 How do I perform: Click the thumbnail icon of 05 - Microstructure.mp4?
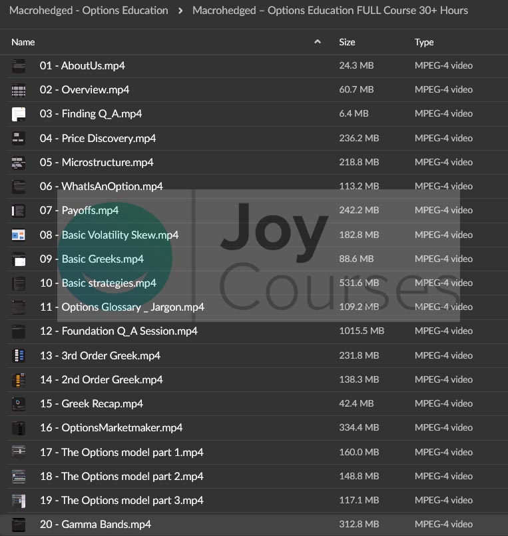click(x=19, y=163)
